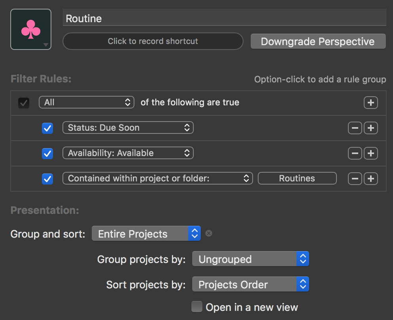Click Downgrade Perspective
The height and width of the screenshot is (320, 393).
click(318, 41)
